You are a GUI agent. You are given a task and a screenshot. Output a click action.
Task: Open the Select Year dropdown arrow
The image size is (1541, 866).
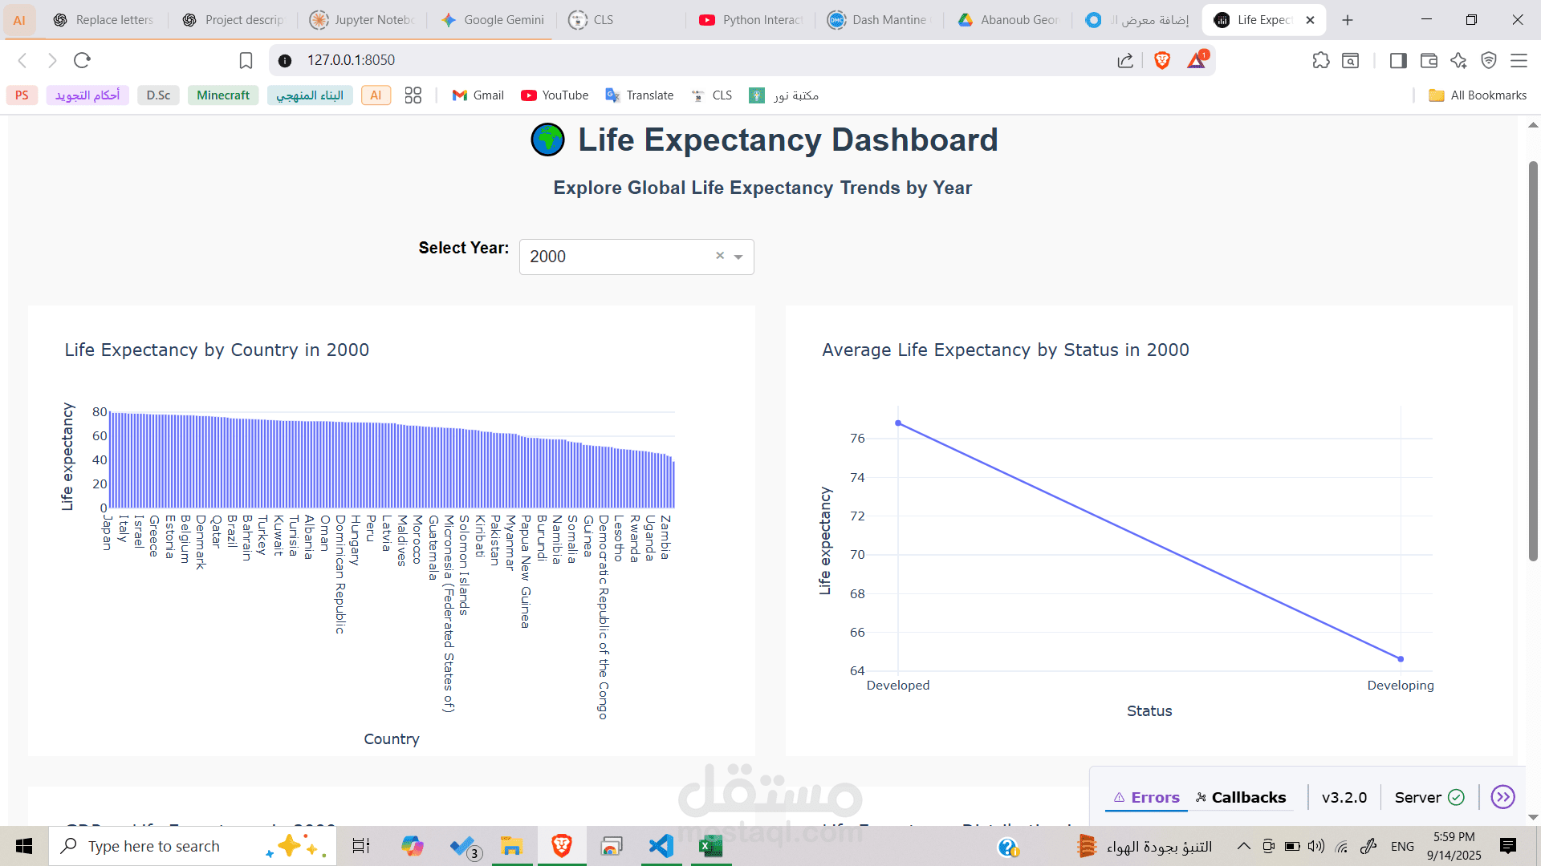pos(738,257)
